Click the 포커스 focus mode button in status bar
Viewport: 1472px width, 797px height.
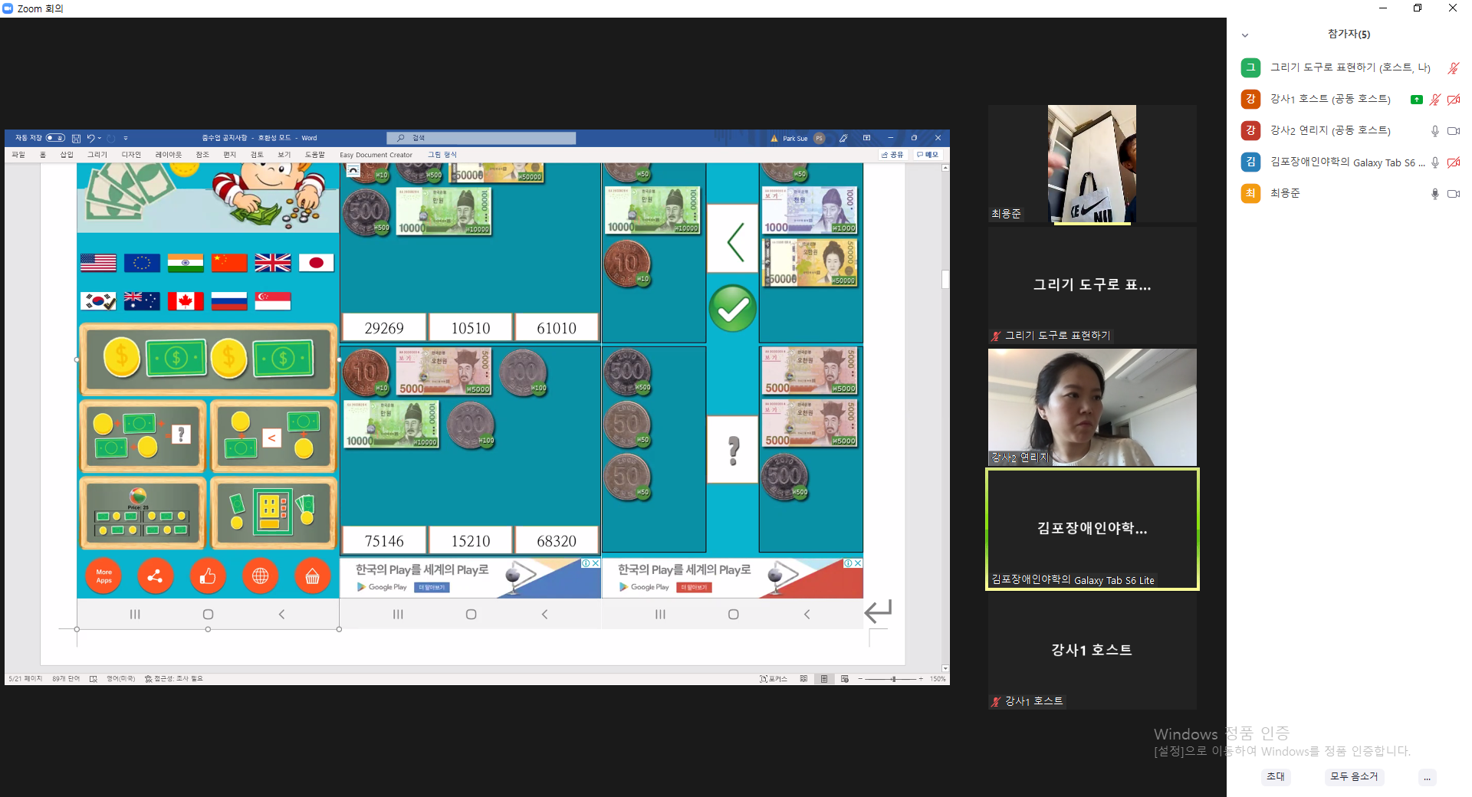pos(774,679)
